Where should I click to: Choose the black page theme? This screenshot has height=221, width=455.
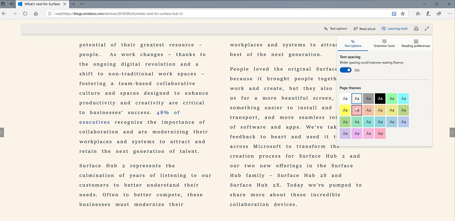pyautogui.click(x=380, y=98)
